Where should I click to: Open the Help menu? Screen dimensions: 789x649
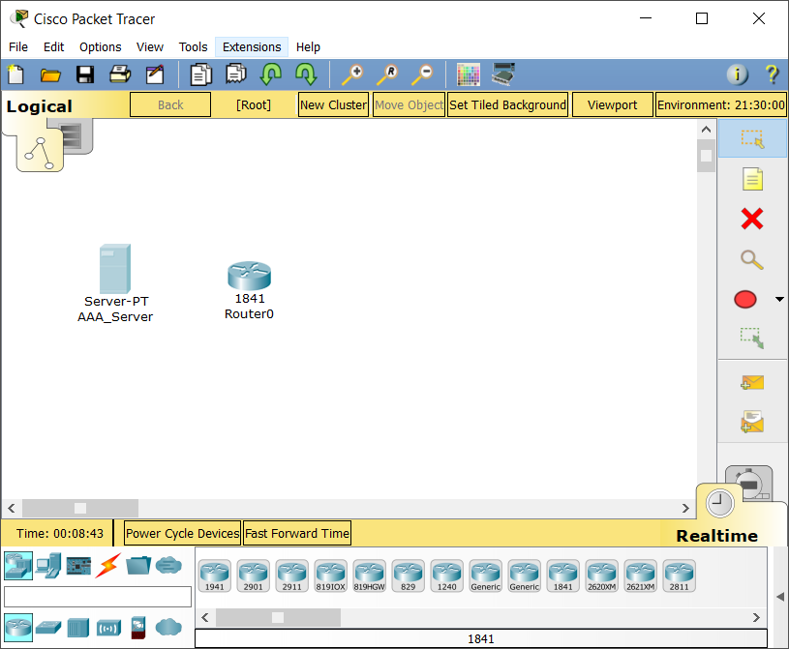(x=308, y=46)
